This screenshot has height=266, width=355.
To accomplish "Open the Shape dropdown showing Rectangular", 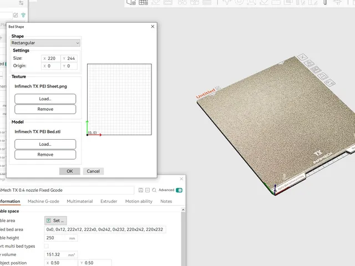I will tap(45, 43).
